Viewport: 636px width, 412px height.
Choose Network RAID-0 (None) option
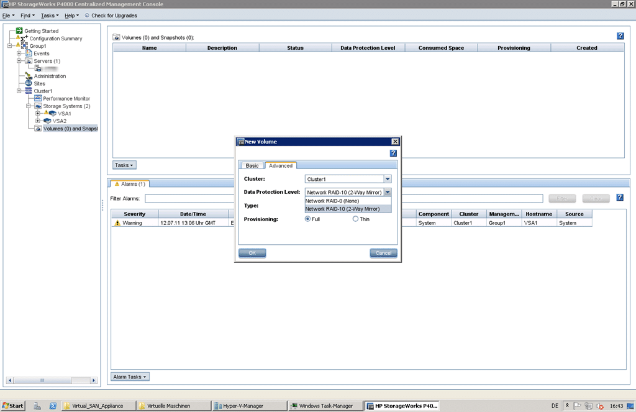pyautogui.click(x=348, y=201)
